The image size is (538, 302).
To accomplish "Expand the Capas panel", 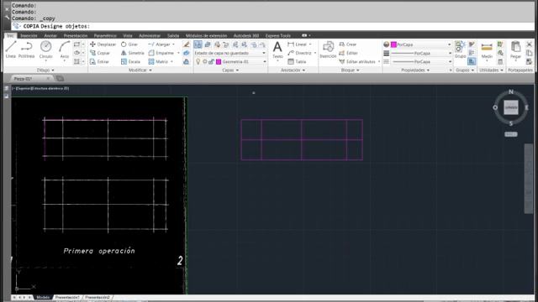I will [x=230, y=70].
